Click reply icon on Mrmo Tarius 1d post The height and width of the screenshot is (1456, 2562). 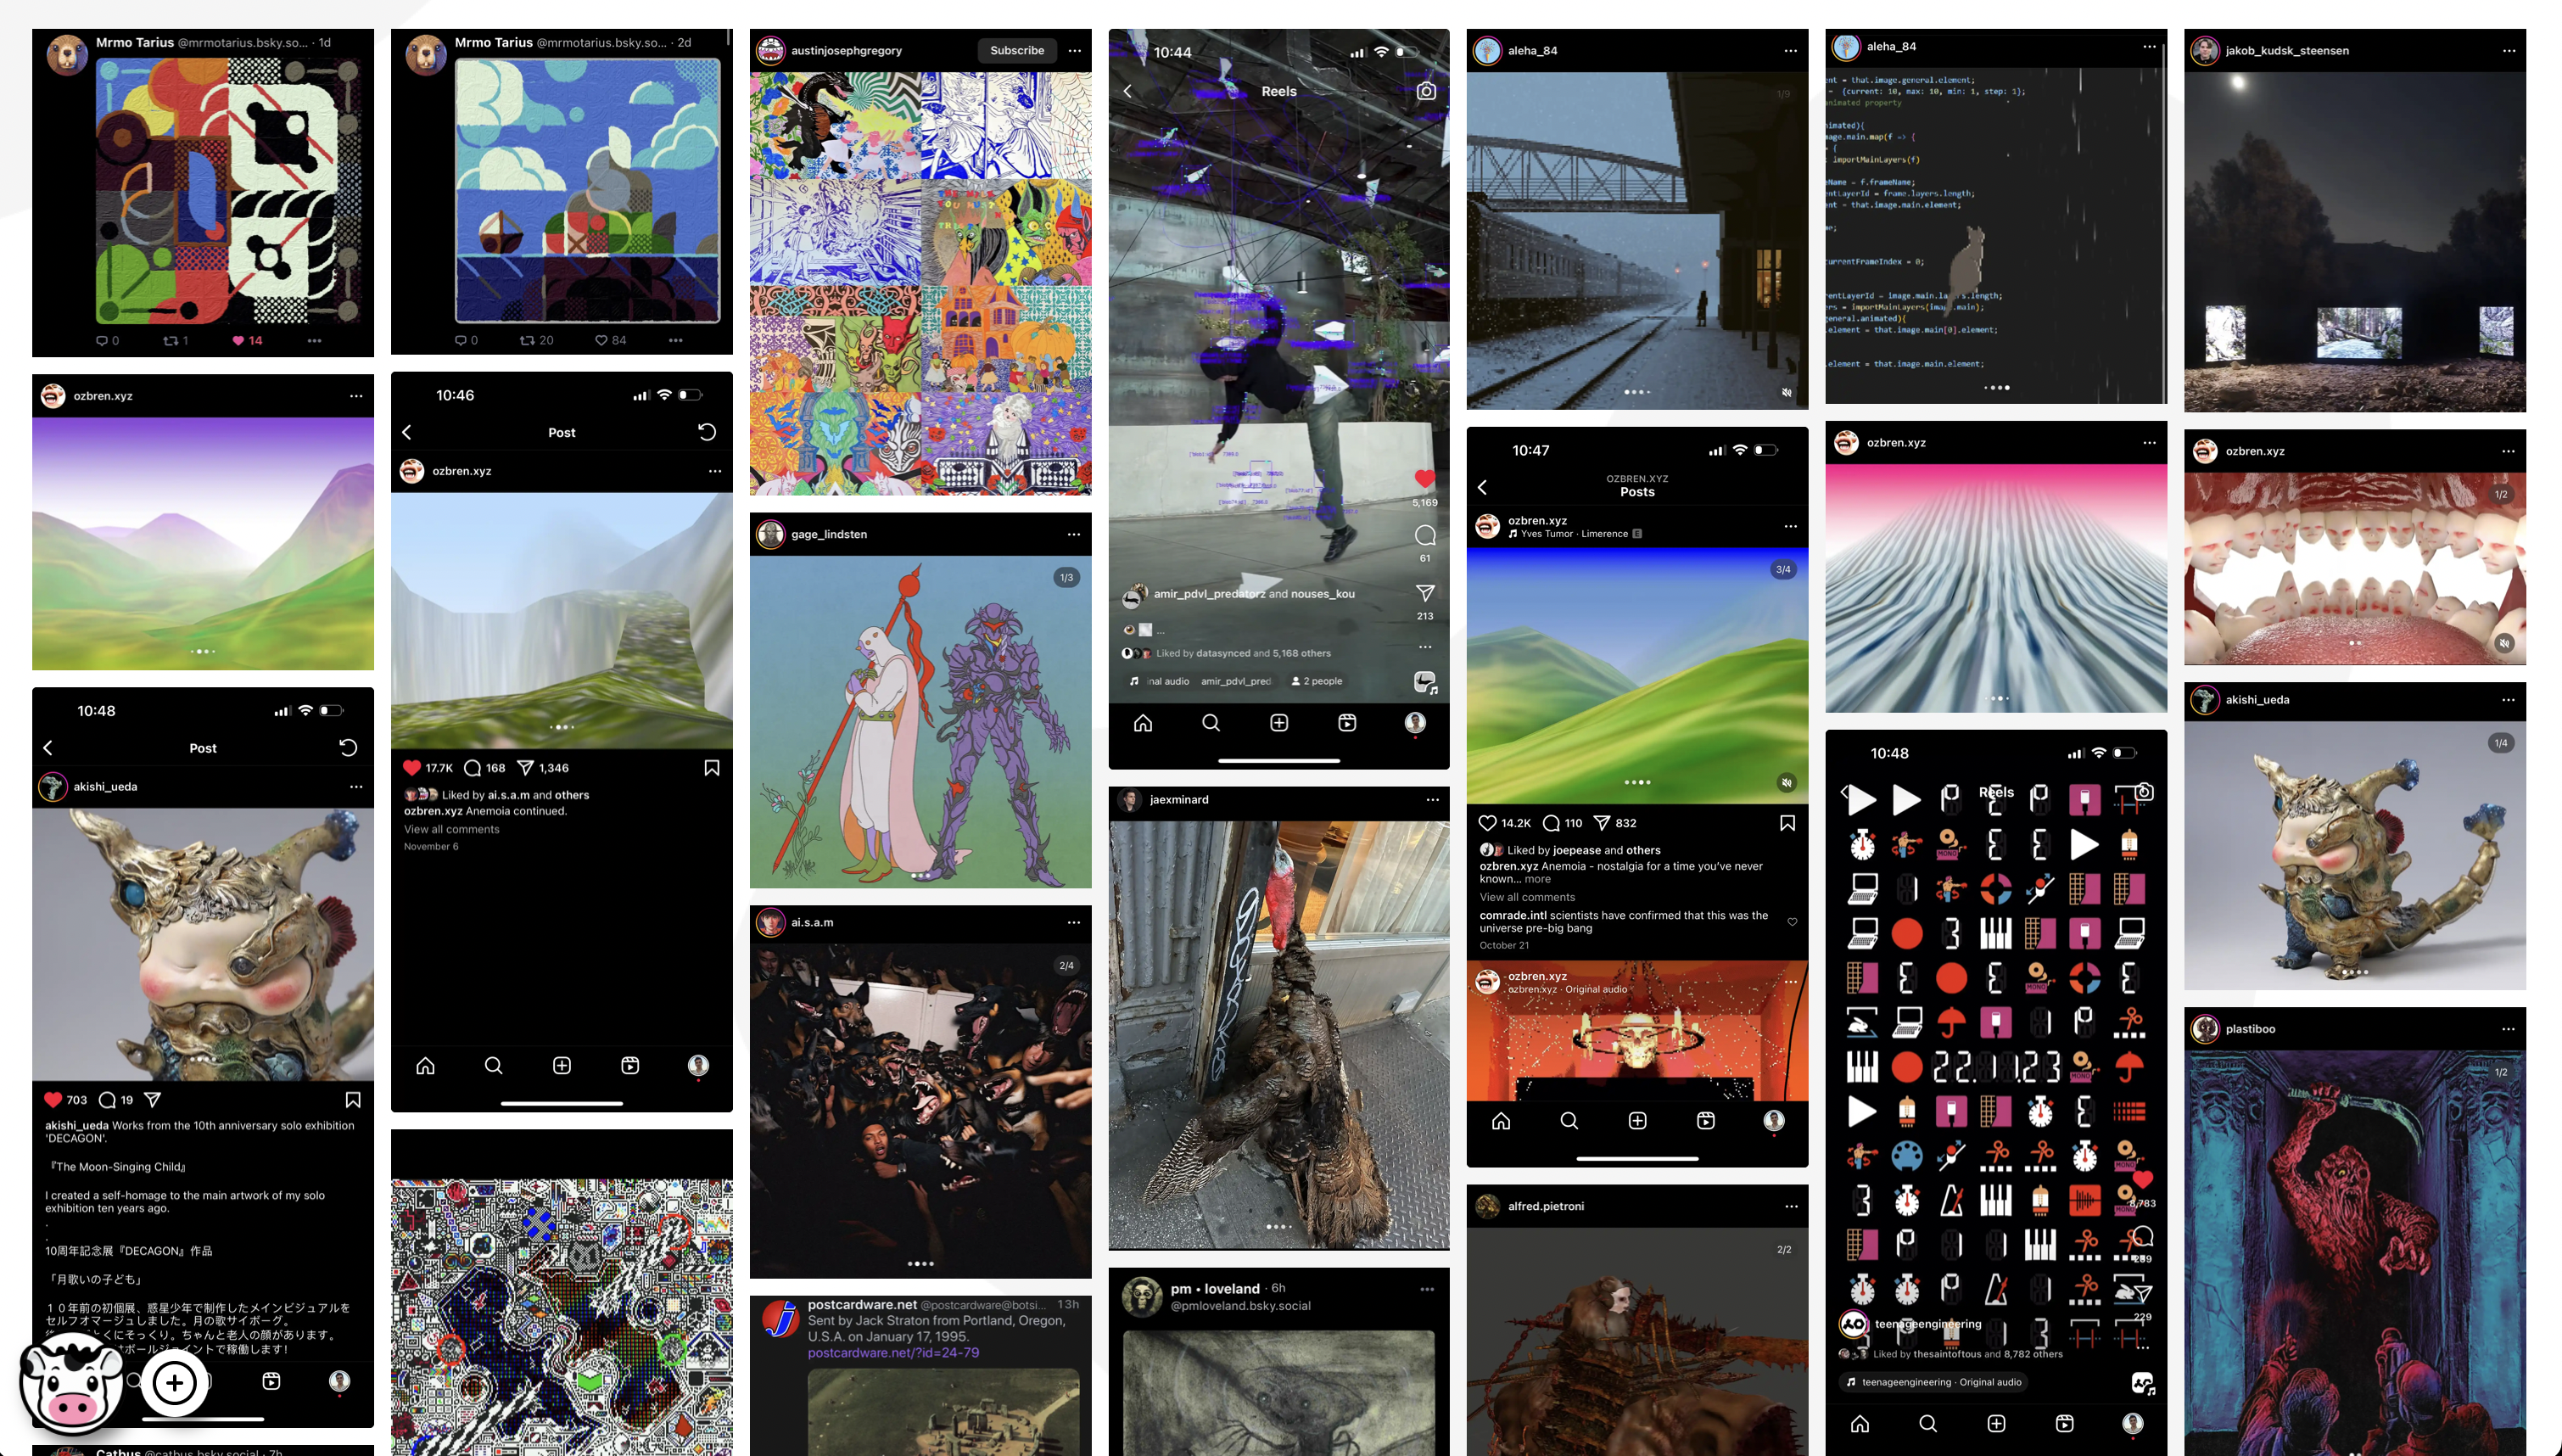click(x=102, y=341)
